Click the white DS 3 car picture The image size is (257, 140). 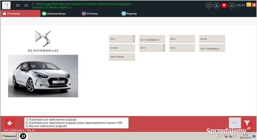43,76
